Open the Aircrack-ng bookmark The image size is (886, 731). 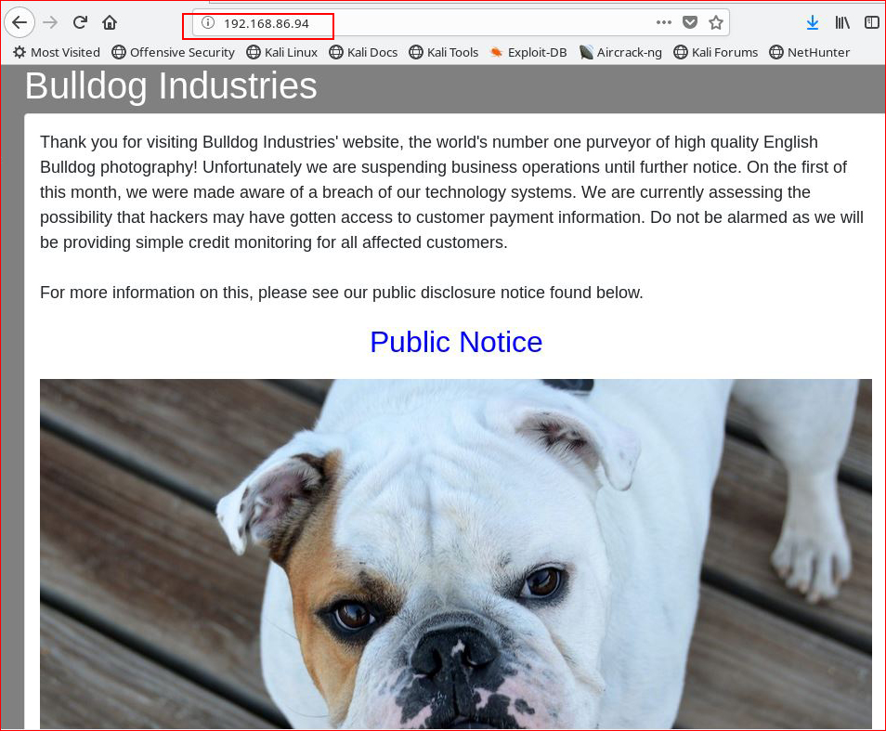[x=620, y=53]
